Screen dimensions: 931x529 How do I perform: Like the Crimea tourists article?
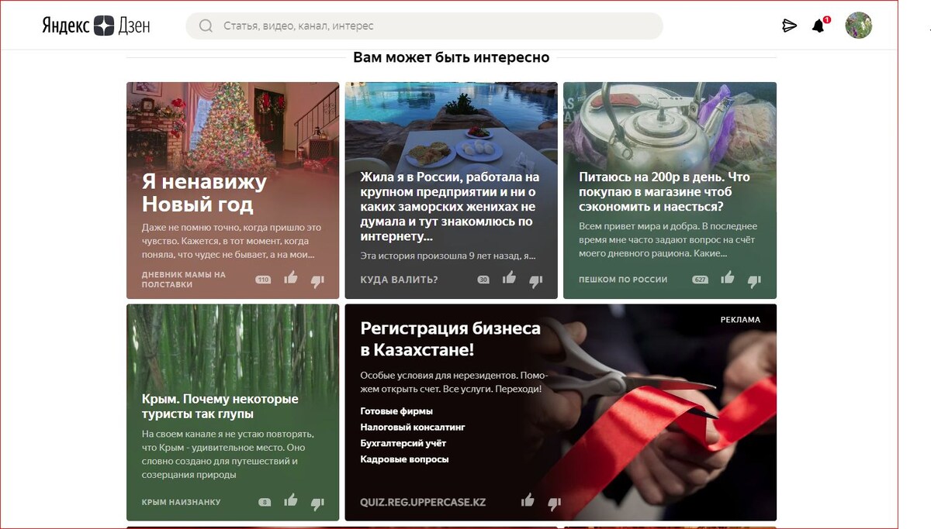pos(291,501)
